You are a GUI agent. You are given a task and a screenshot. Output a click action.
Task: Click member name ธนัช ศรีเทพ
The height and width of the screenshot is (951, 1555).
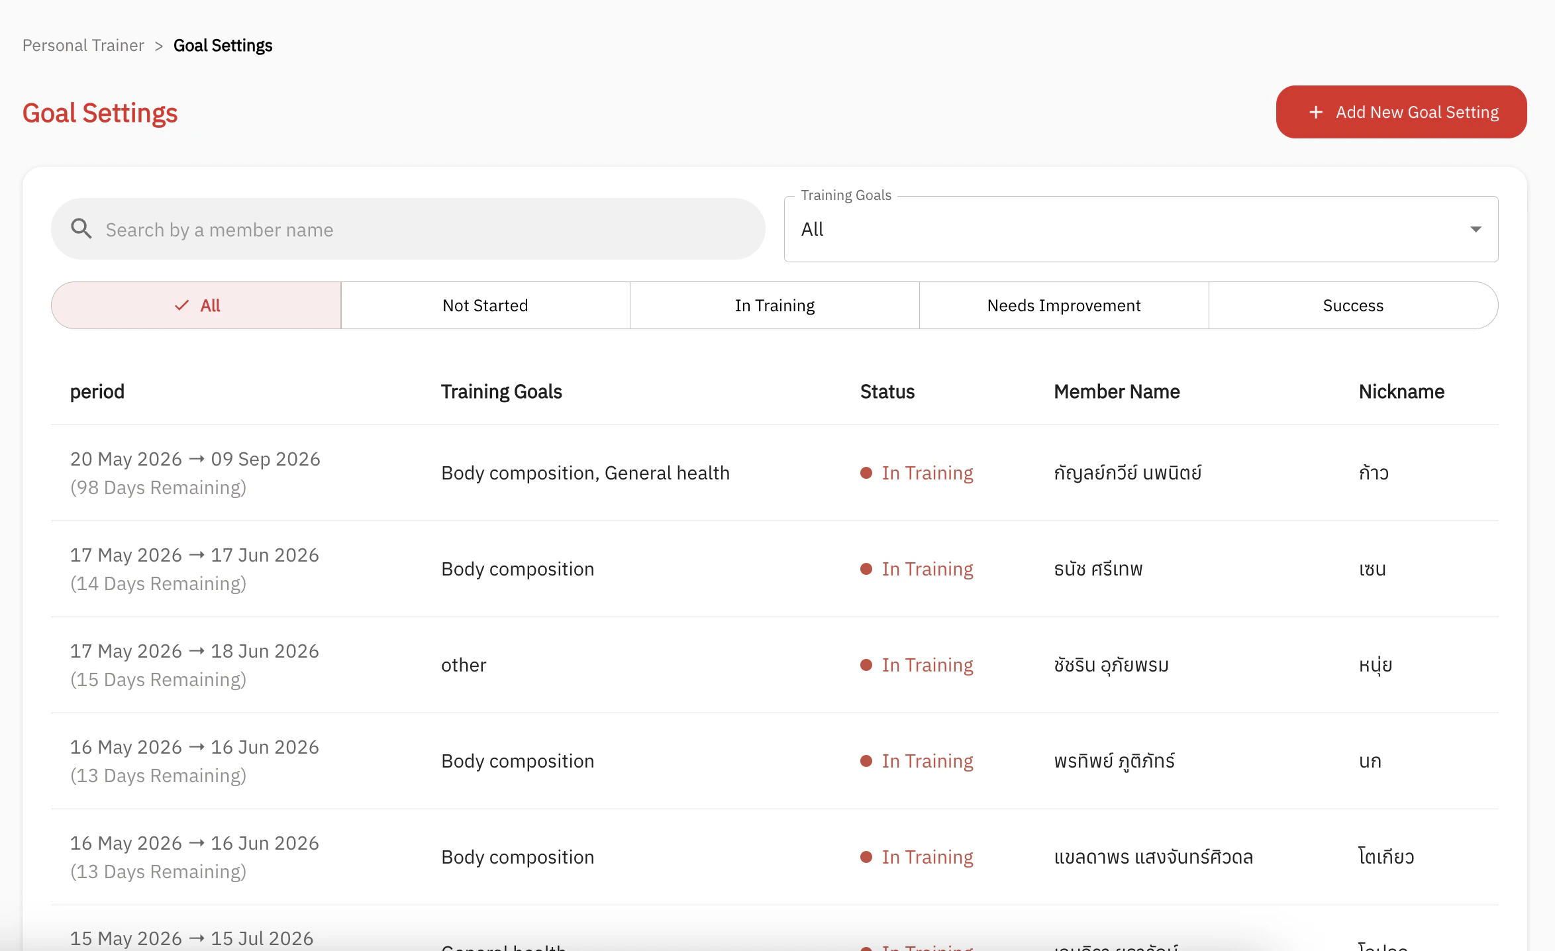(x=1098, y=569)
